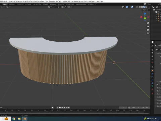Collapse the Transform panel
The width and height of the screenshot is (161, 121).
pyautogui.click(x=156, y=53)
